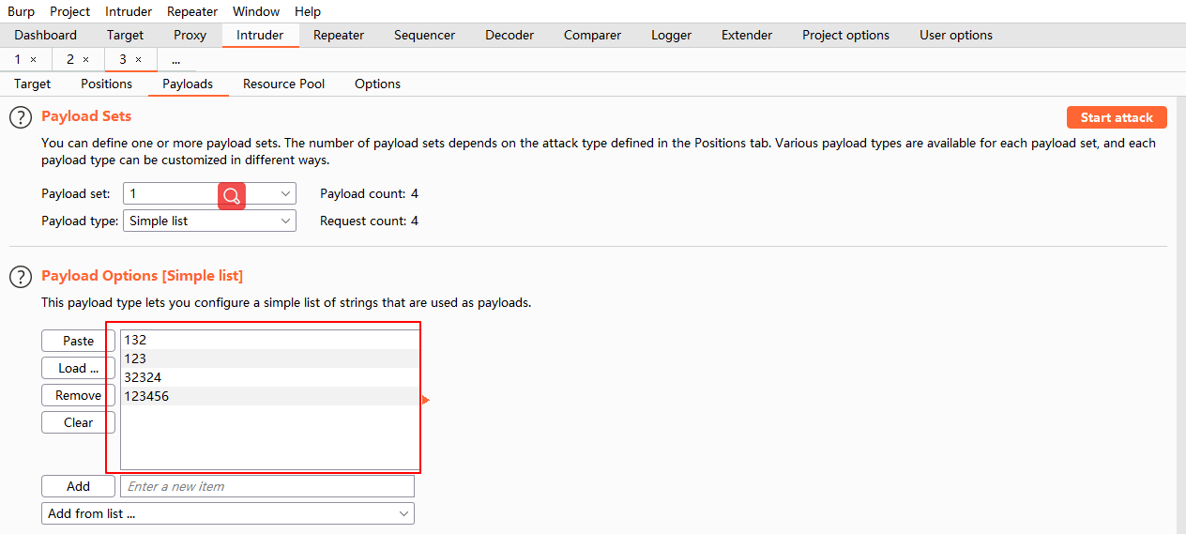The image size is (1186, 534).
Task: Open the User options tab
Action: tap(956, 35)
